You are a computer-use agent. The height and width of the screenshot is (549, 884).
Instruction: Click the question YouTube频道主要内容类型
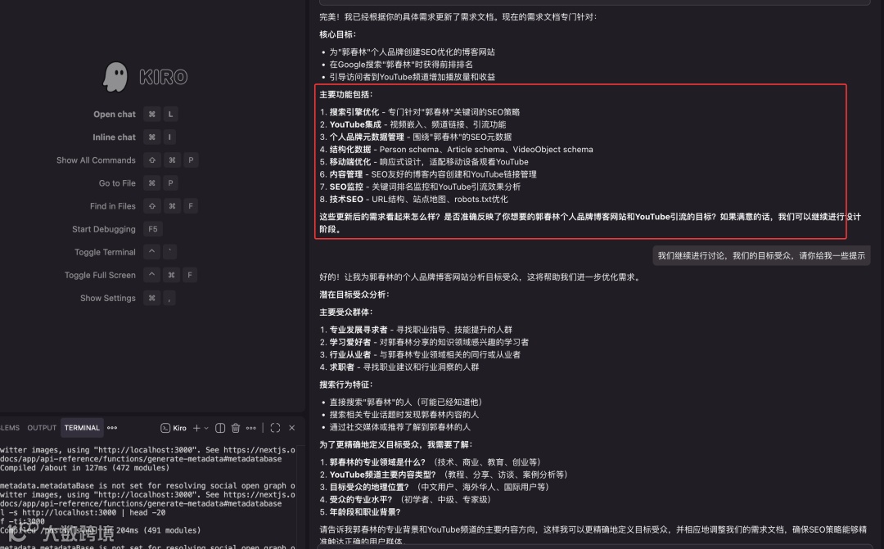click(444, 475)
